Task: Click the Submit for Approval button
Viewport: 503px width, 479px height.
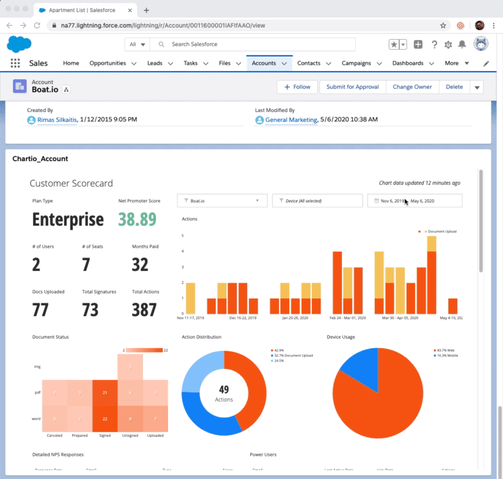Action: pyautogui.click(x=352, y=87)
